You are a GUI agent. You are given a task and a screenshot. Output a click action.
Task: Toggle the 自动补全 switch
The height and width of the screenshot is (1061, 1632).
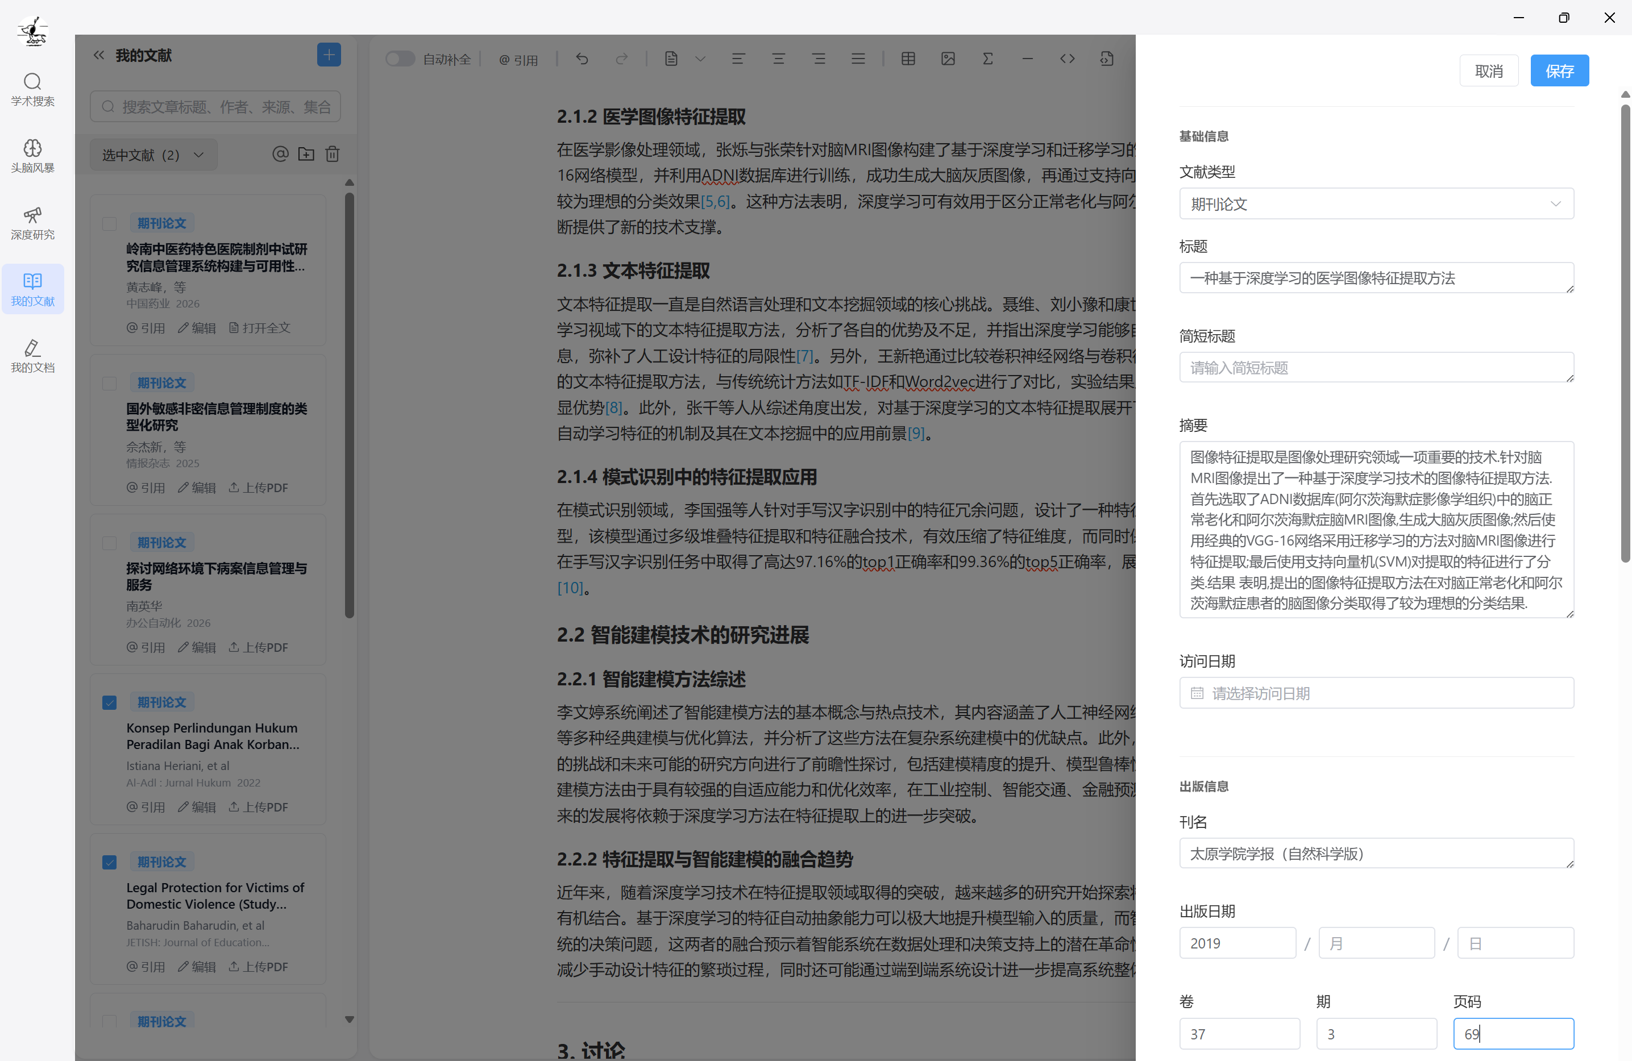(400, 59)
